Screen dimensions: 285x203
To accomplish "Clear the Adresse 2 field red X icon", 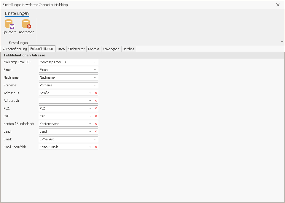I will tap(95, 101).
